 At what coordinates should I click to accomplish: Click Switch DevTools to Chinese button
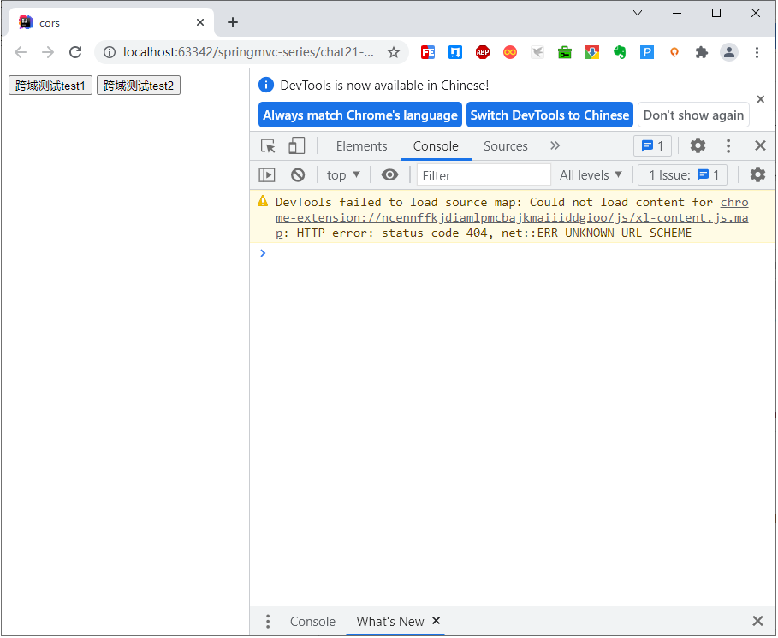point(549,115)
